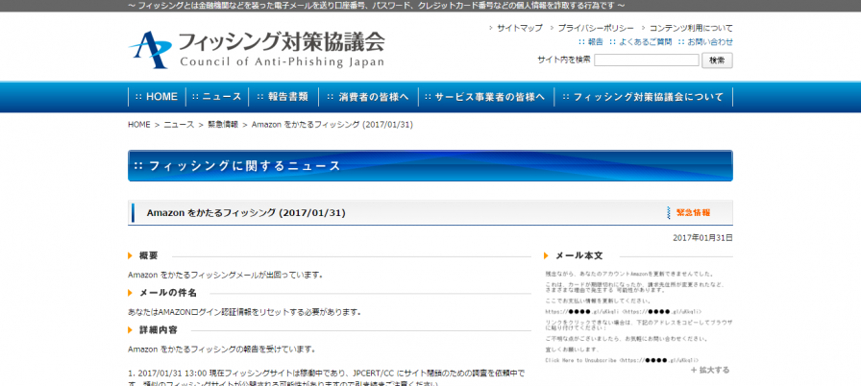Click the フィッシングに関するニュース banner heading

244,166
